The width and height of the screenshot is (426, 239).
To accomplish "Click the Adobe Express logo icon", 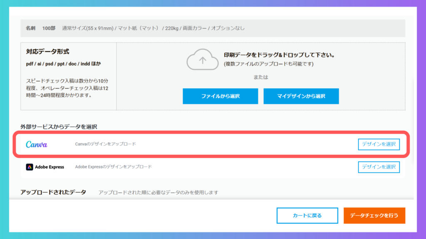I will pyautogui.click(x=30, y=167).
